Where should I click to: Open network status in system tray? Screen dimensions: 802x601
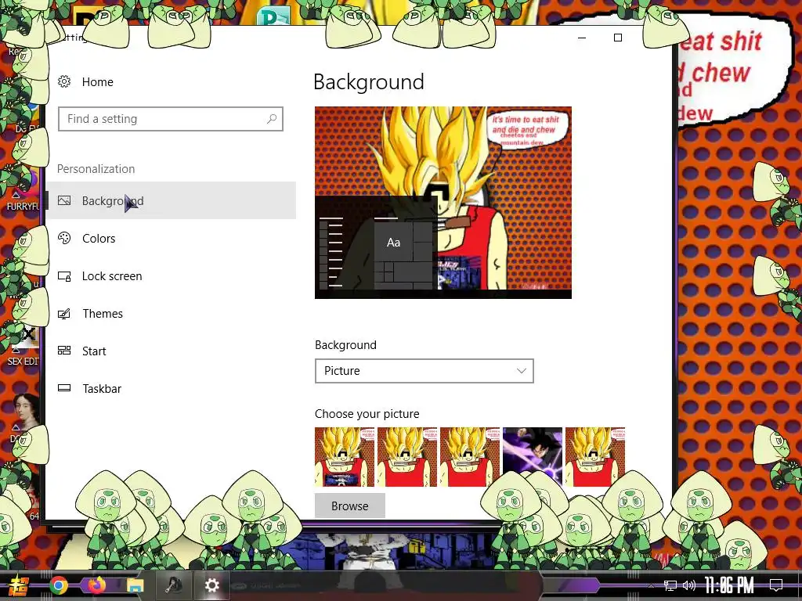coord(670,585)
